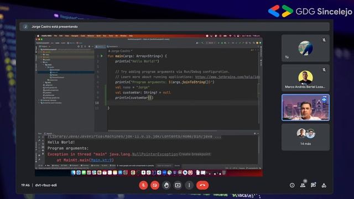
Task: Open the Window menu in IntelliJ
Action: 123,35
